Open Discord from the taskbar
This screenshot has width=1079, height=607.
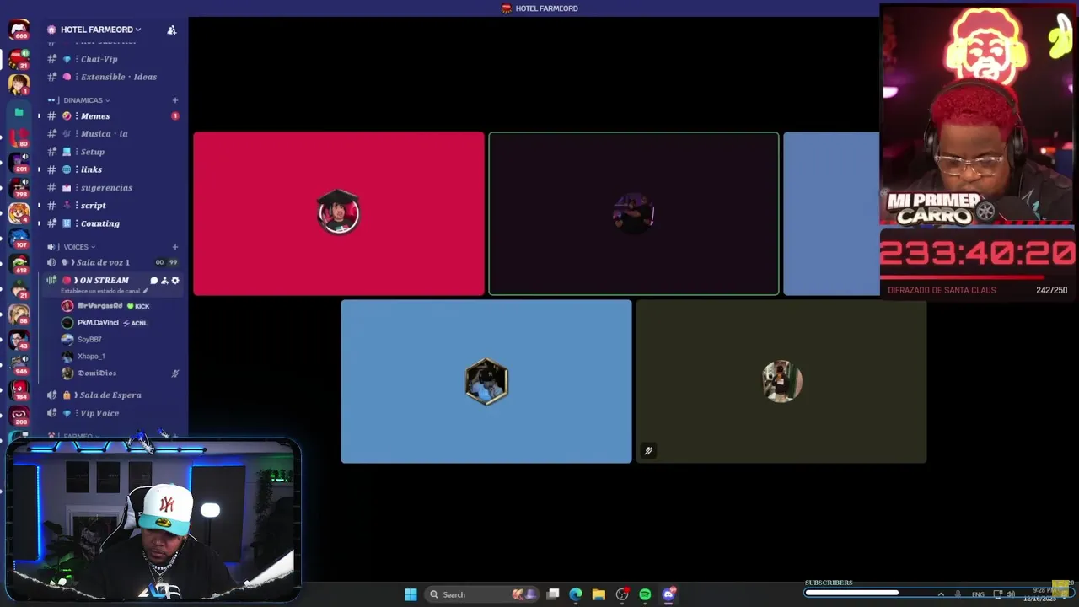pos(668,594)
